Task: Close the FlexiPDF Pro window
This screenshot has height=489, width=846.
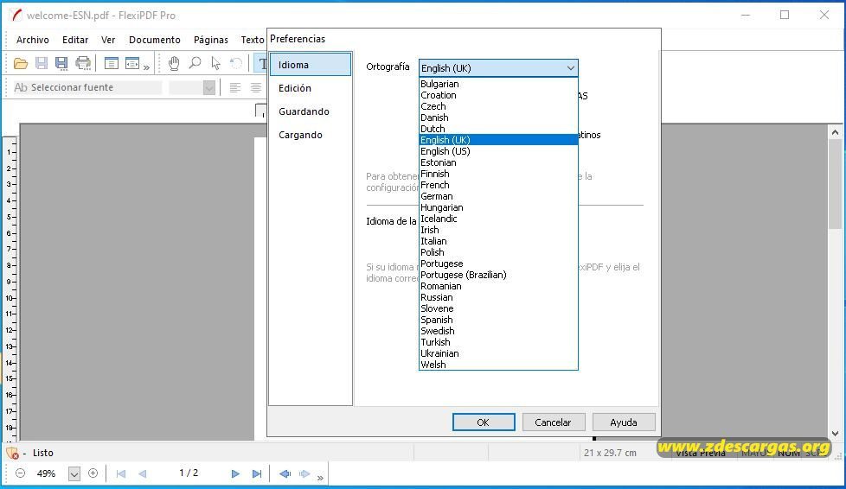Action: [x=824, y=15]
